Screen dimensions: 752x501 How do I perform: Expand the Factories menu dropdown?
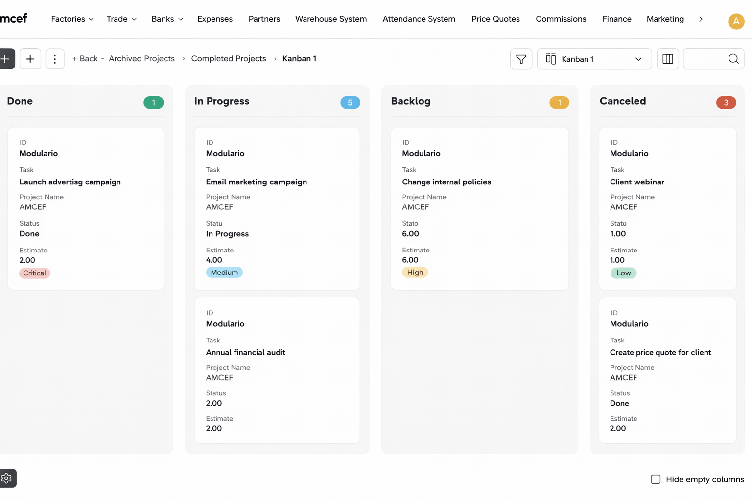[72, 19]
